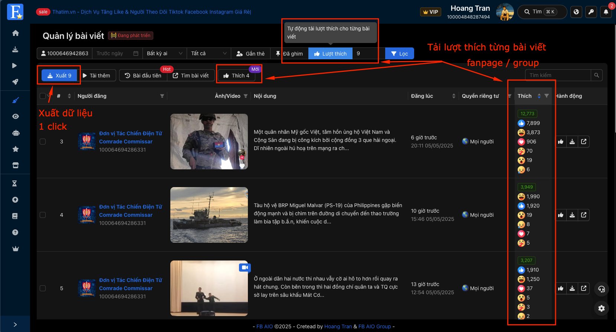Expand the sidebar with bottom chevron

click(15, 325)
